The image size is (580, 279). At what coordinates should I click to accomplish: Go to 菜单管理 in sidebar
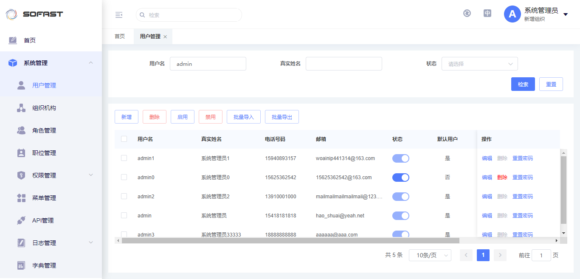tap(44, 198)
